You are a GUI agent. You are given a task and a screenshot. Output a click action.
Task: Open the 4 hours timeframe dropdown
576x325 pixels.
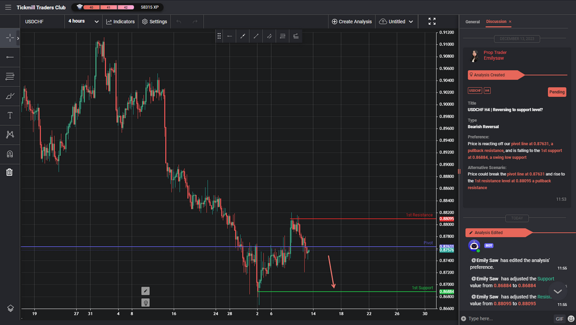(83, 22)
